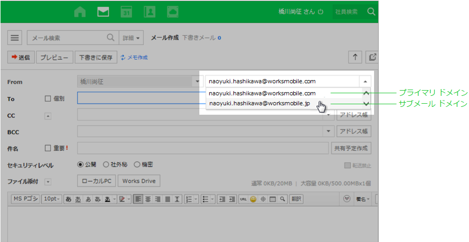Open the hamburger menu button

point(15,38)
